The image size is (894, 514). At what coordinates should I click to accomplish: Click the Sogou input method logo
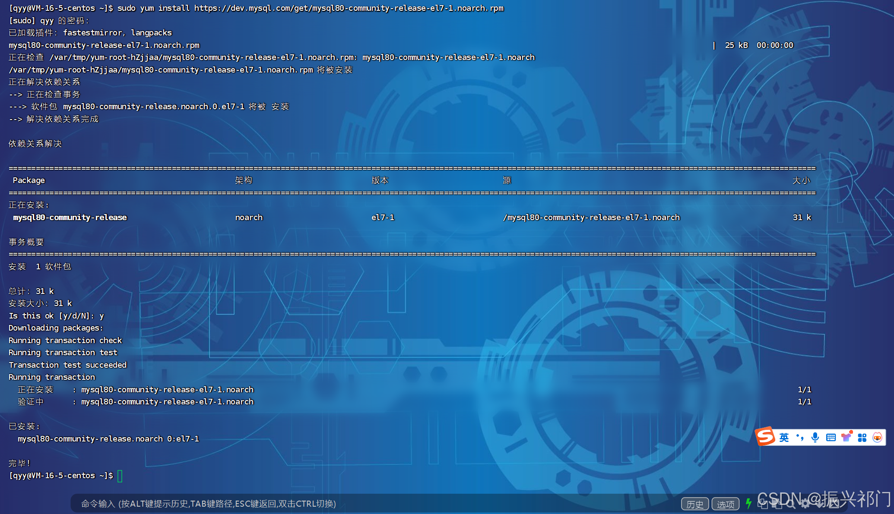(x=765, y=437)
